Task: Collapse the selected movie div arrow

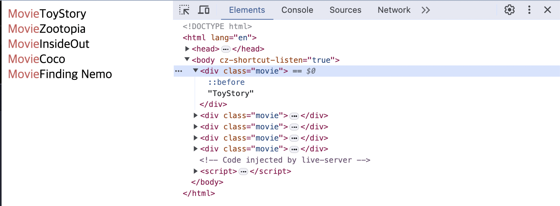Action: point(196,71)
